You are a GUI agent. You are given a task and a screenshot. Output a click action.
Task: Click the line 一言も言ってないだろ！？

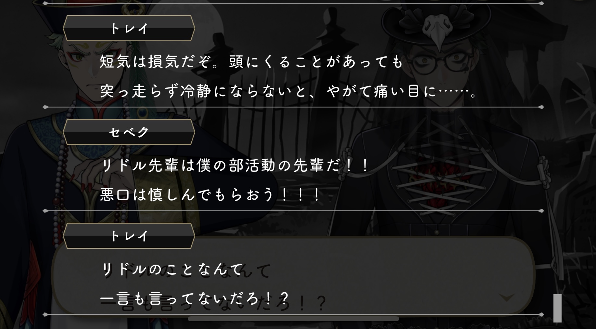[194, 298]
